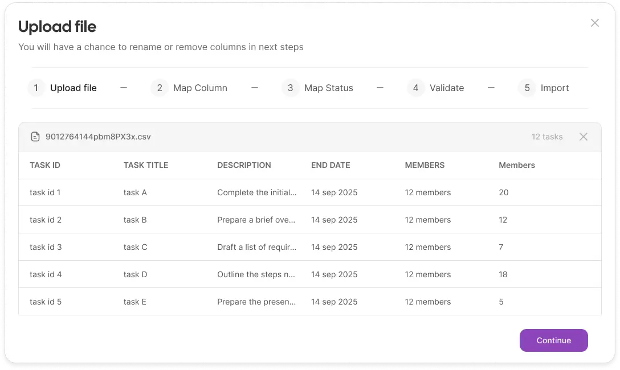Viewport: 620px width, 370px height.
Task: Remove the uploaded CSV file
Action: tap(583, 137)
